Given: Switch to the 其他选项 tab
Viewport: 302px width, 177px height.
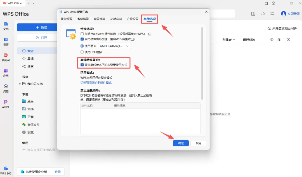Looking at the screenshot, I should [150, 19].
